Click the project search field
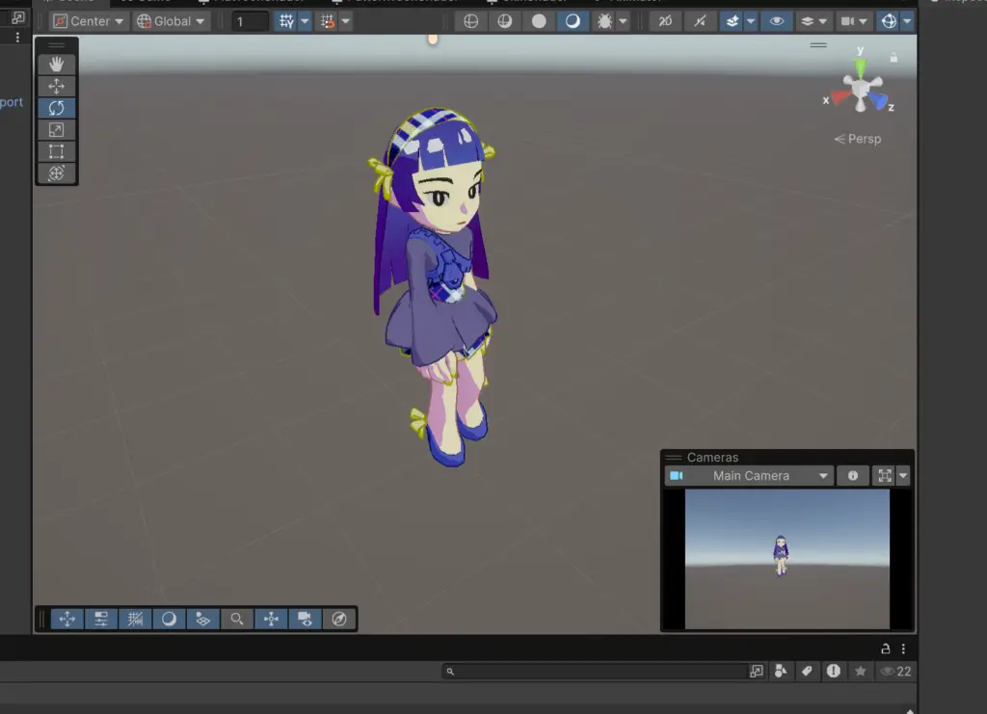The width and height of the screenshot is (987, 714). pos(598,671)
